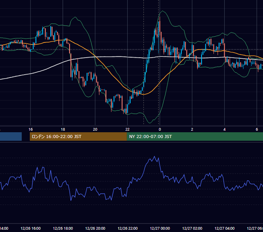
Task: Click the blue session bar left of ロンドン
Action: pos(11,136)
